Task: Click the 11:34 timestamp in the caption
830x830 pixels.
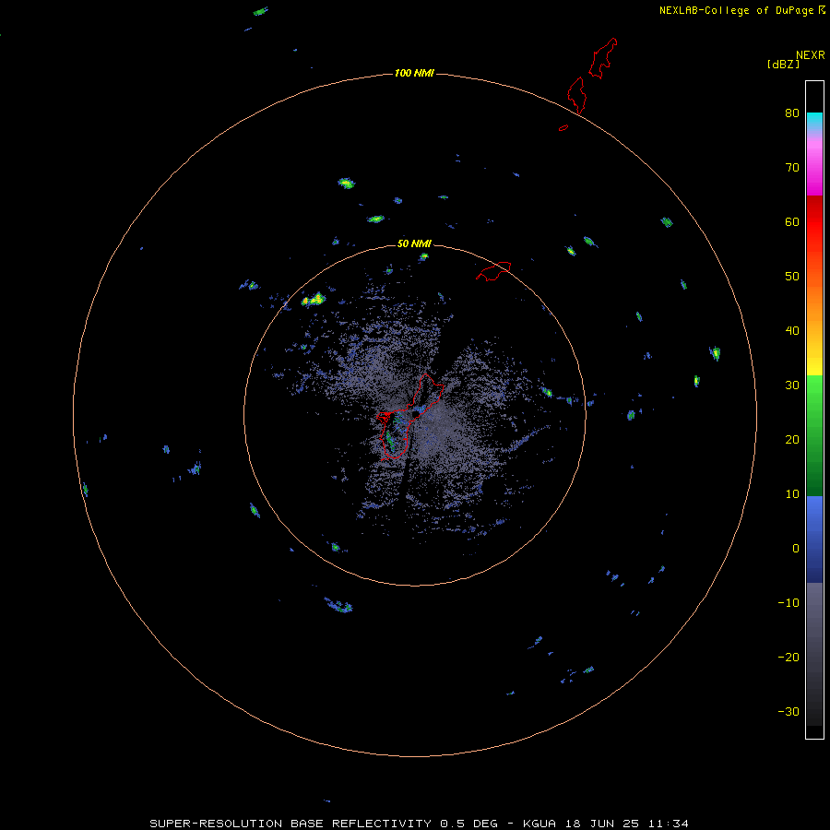Action: (670, 824)
